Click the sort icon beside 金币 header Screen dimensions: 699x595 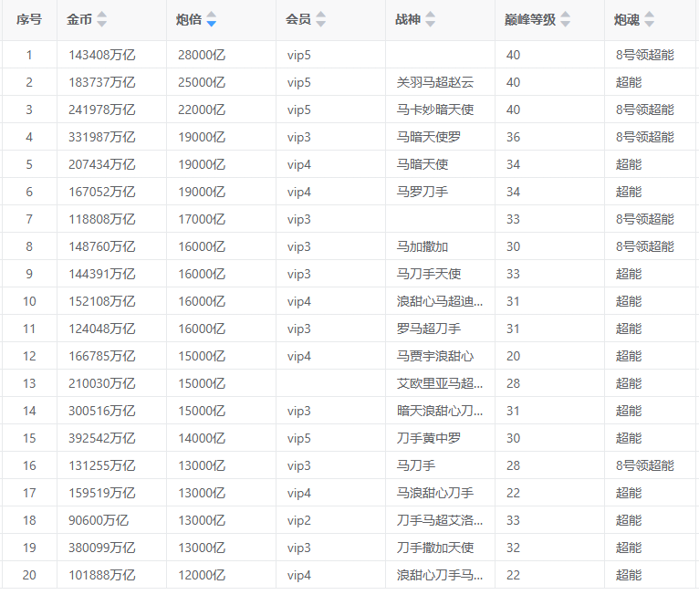[x=101, y=19]
